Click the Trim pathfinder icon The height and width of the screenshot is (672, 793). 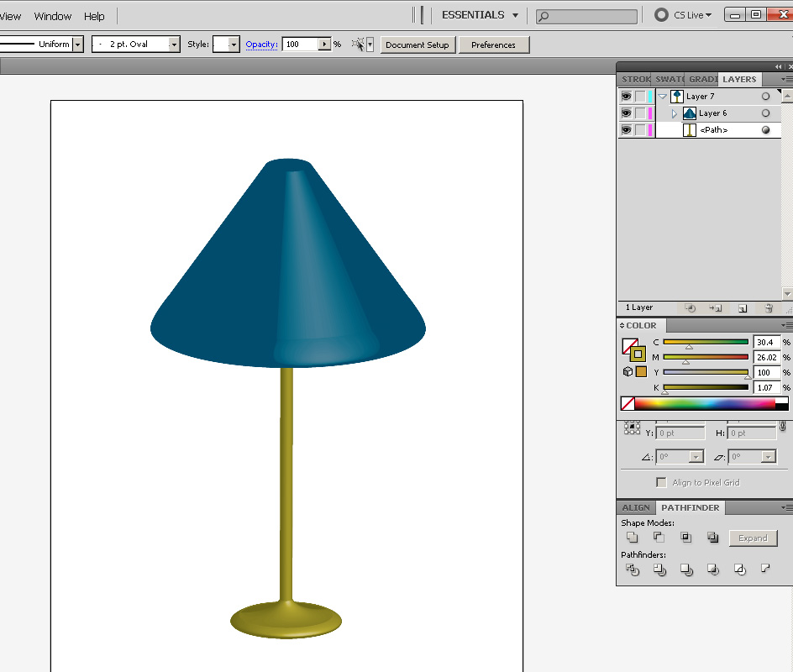point(659,570)
